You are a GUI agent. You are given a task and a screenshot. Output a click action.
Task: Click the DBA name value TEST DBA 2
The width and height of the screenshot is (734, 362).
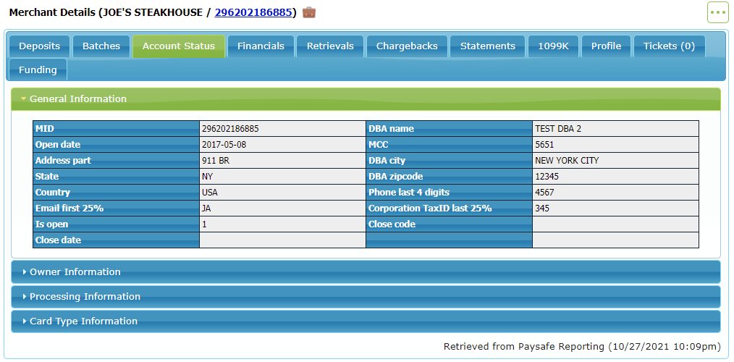point(615,129)
